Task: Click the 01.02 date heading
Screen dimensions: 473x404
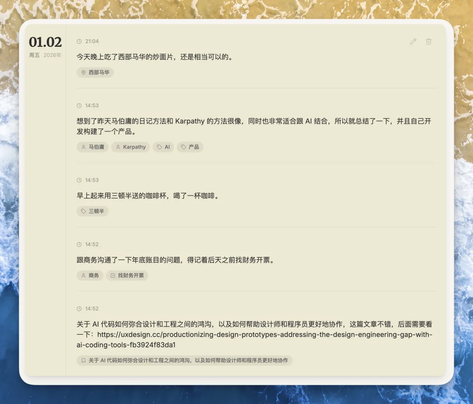Action: pyautogui.click(x=45, y=42)
